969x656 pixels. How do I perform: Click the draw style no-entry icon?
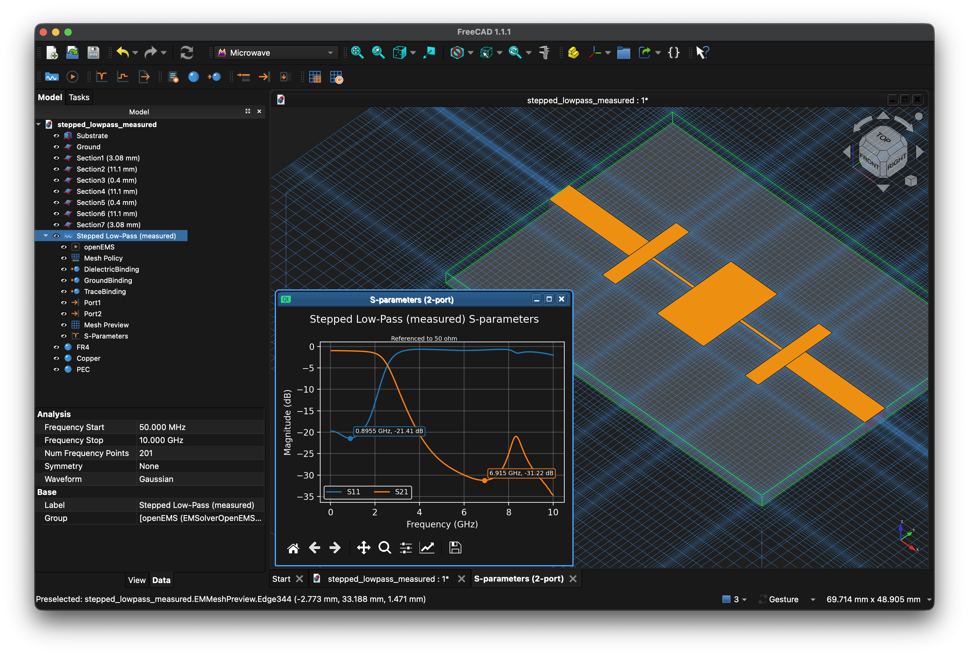coord(457,53)
